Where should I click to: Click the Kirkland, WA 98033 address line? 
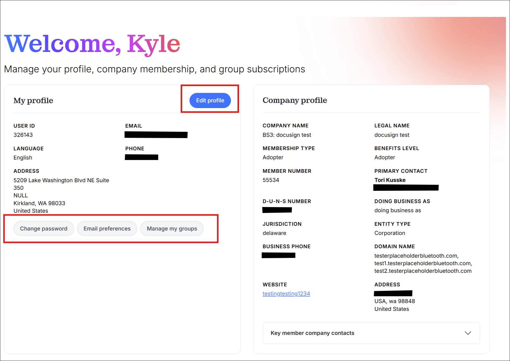tap(39, 203)
